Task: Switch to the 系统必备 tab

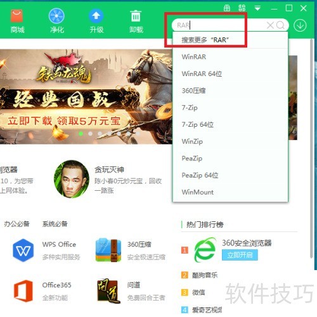Action: coord(55,224)
